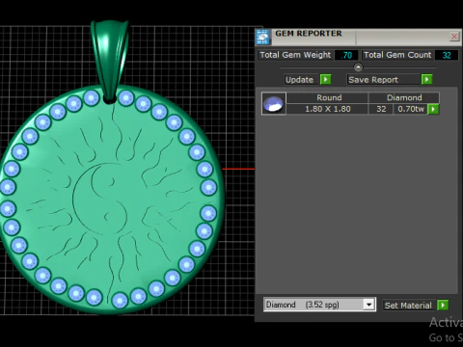This screenshot has width=463, height=347.
Task: Select the yin-yang engraving on the pendant
Action: pos(99,200)
